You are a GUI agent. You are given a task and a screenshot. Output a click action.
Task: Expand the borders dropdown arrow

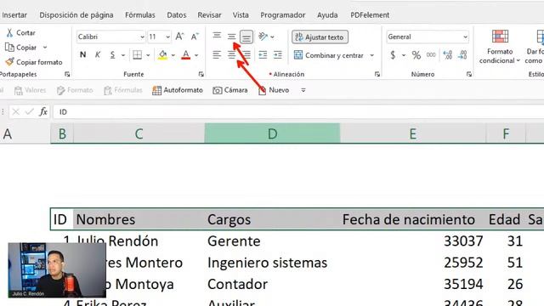tap(148, 54)
